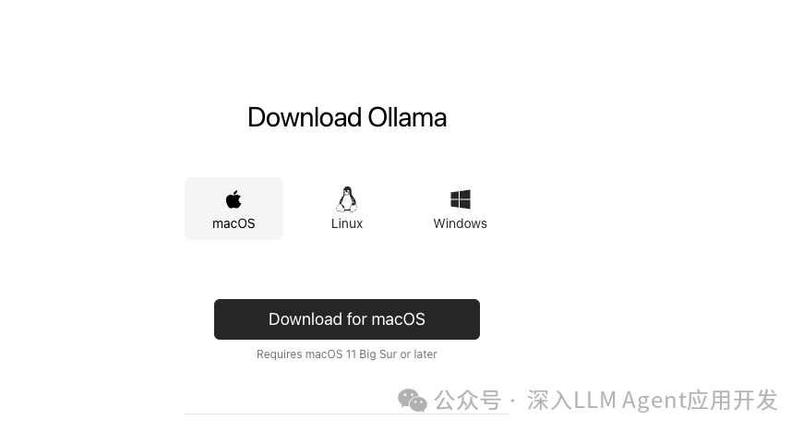Viewport: 803px width, 432px height.
Task: Click the "Download" word in the page heading
Action: point(305,117)
